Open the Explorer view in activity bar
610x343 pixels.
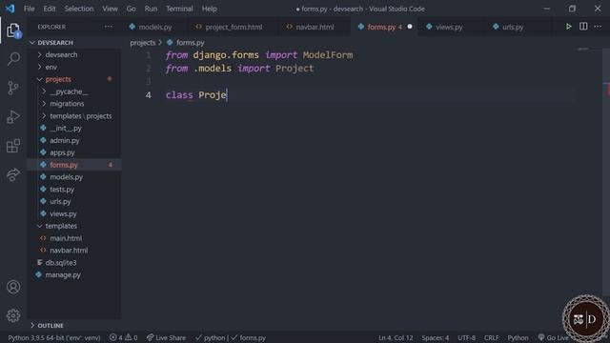(13, 30)
